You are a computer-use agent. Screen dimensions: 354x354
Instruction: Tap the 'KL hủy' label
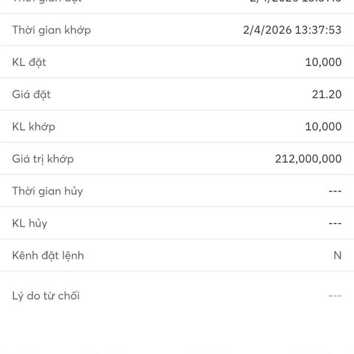(x=29, y=223)
